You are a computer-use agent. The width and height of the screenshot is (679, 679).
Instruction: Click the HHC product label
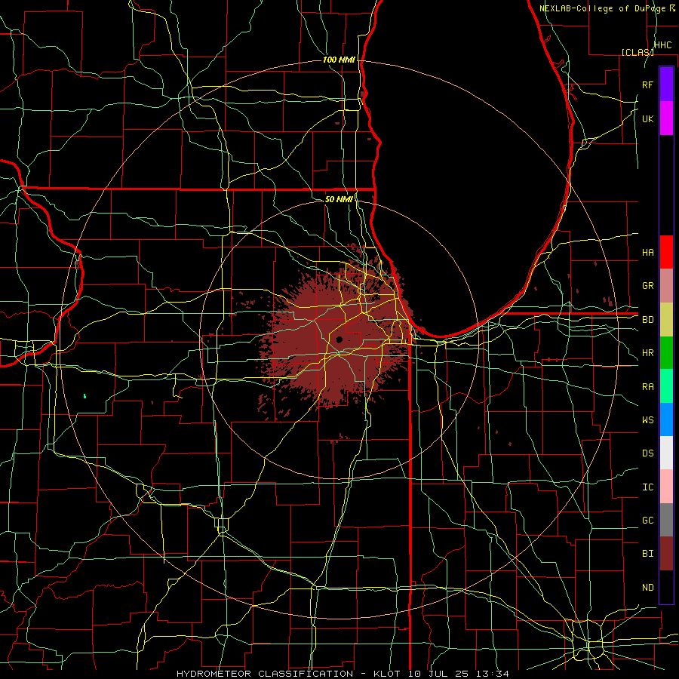[x=662, y=45]
